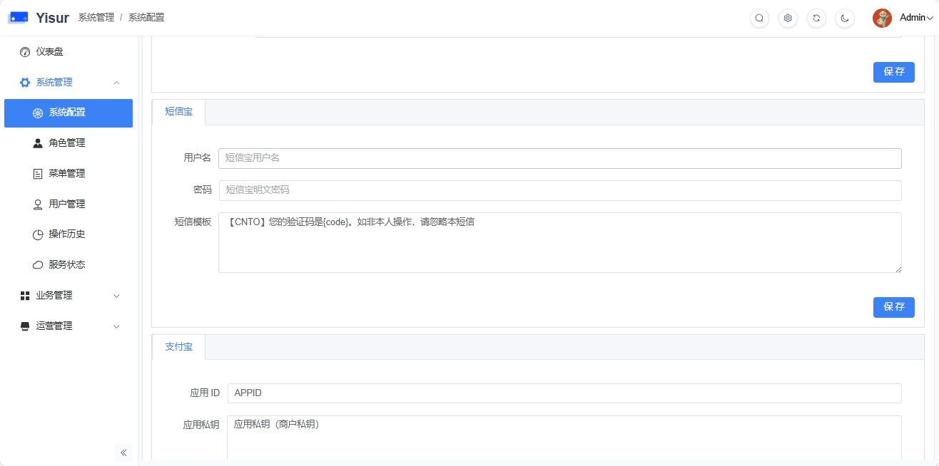939x466 pixels.
Task: Click the search icon in header
Action: pos(759,19)
